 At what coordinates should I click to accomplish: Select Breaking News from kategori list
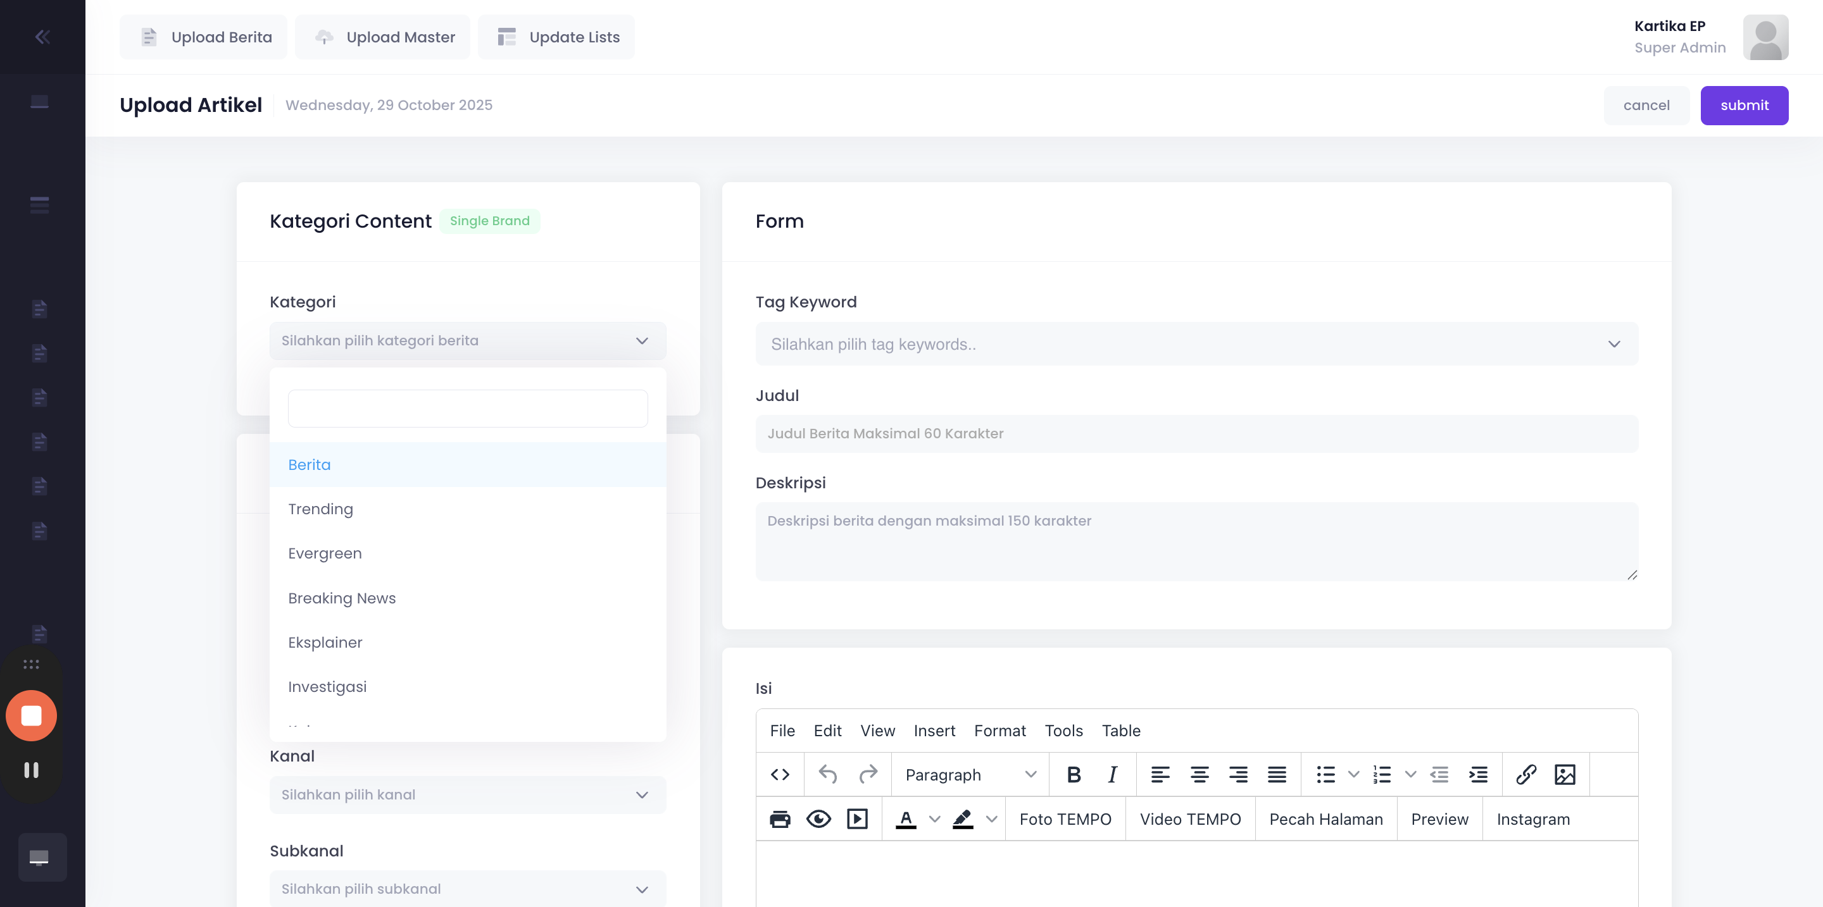pos(342,598)
